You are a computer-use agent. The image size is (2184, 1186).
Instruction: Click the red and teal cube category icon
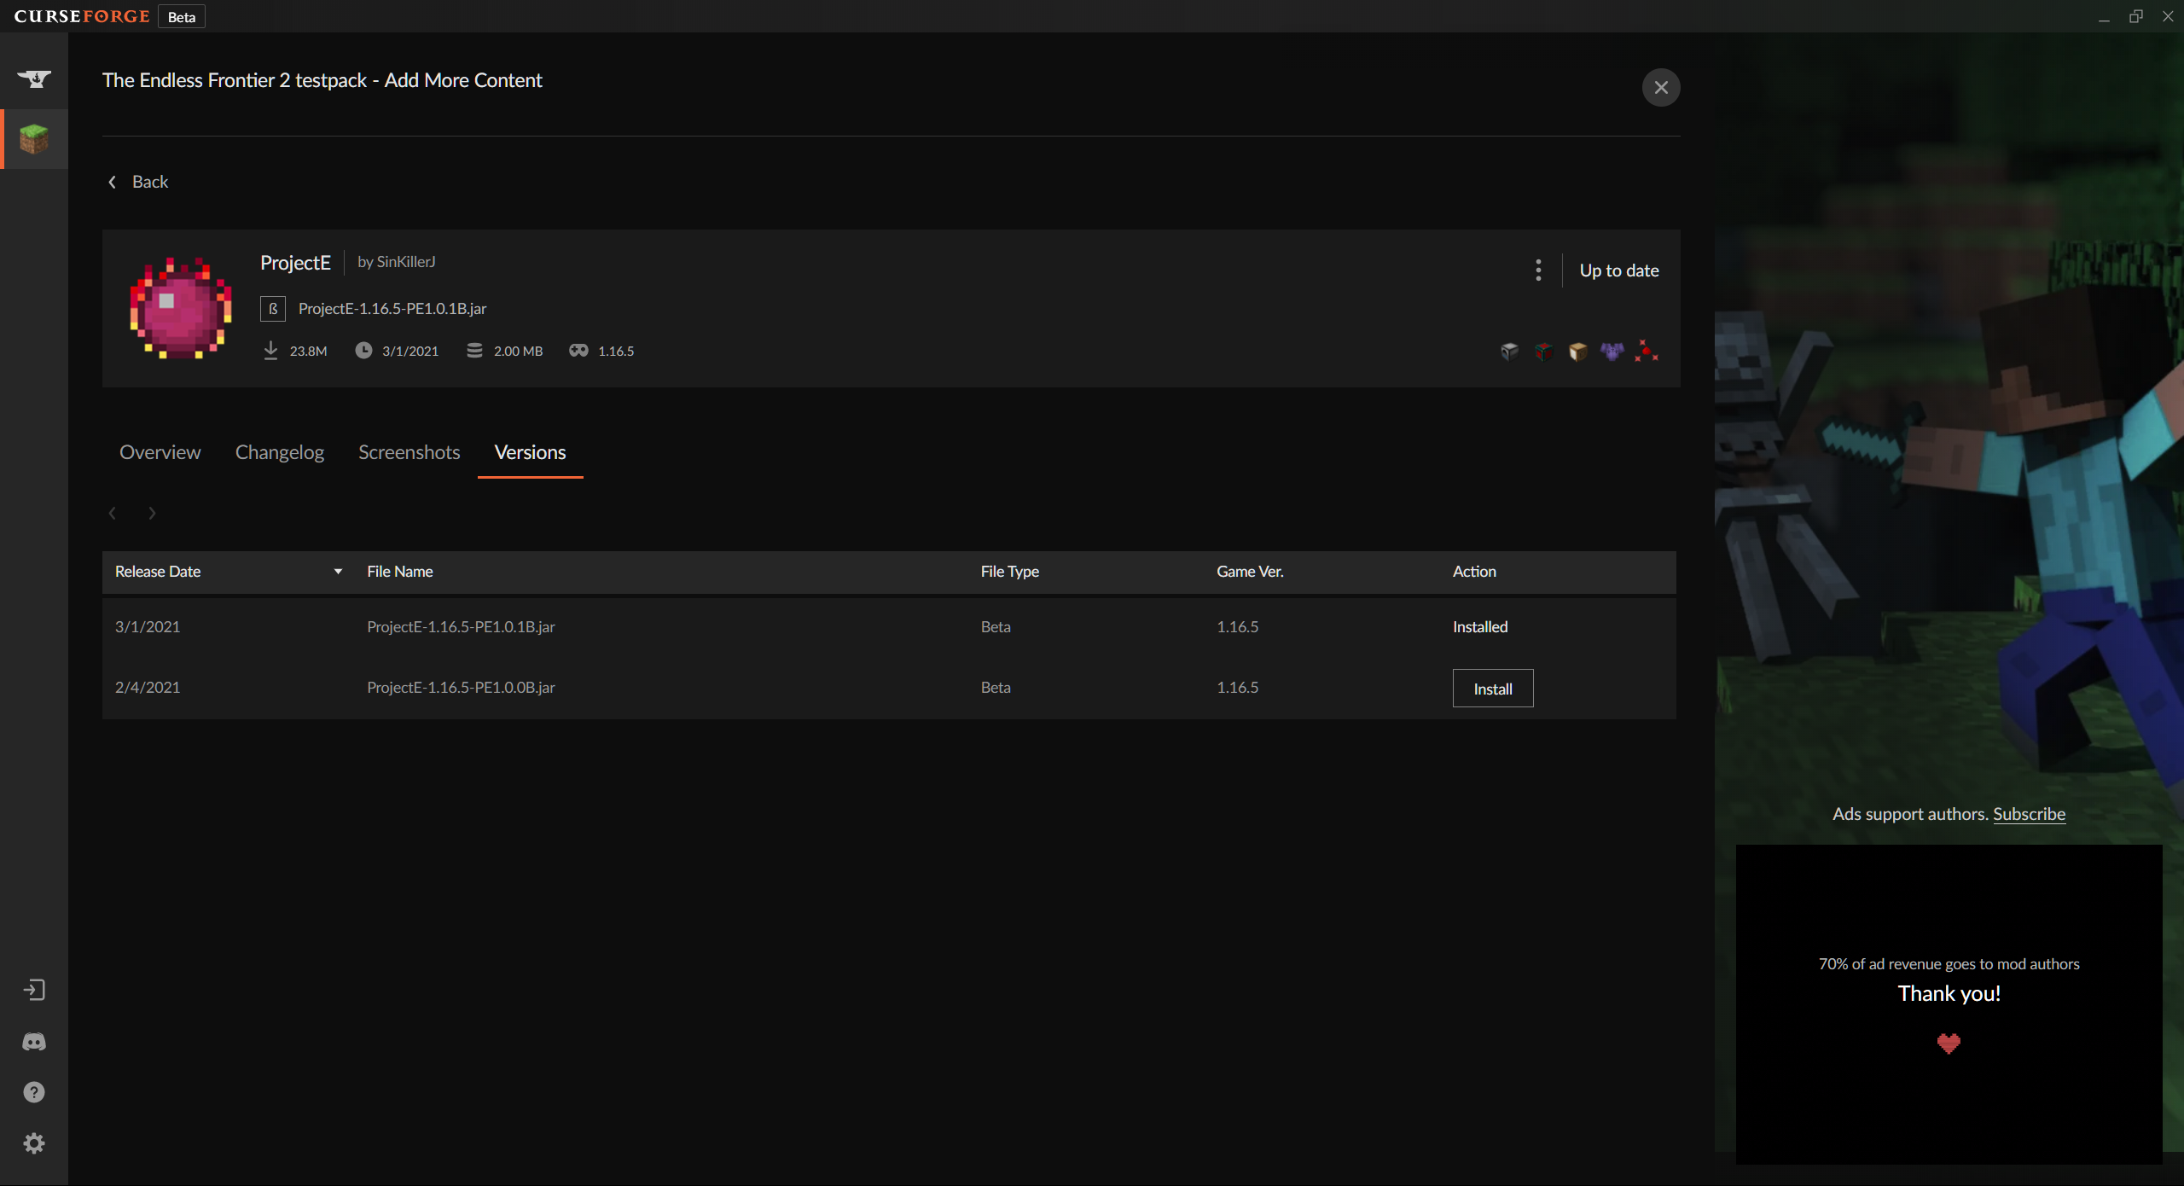pos(1543,352)
